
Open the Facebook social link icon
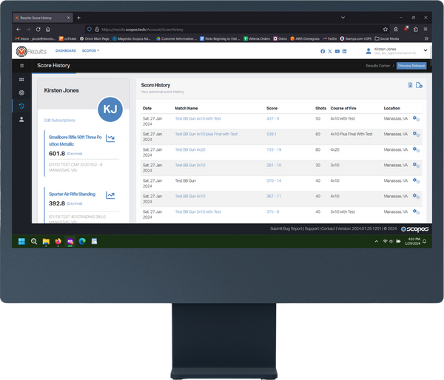click(322, 51)
